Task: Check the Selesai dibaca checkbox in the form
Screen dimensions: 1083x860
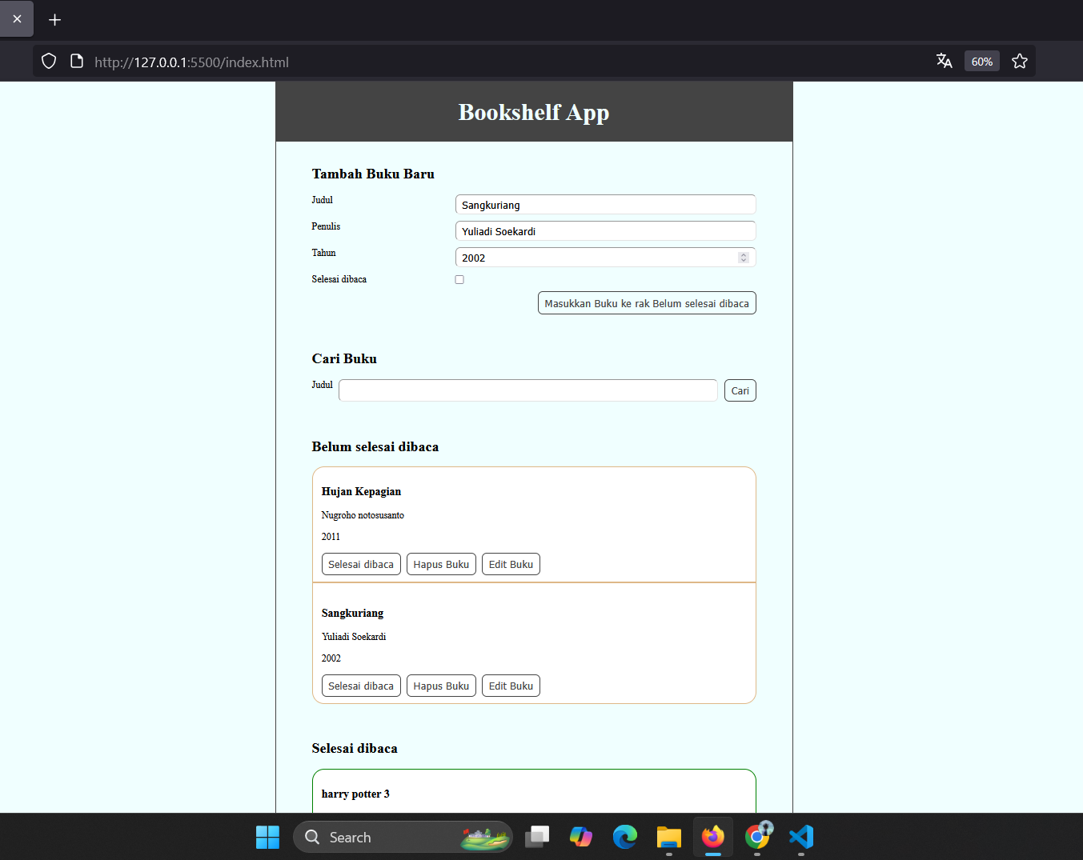Action: pos(459,279)
